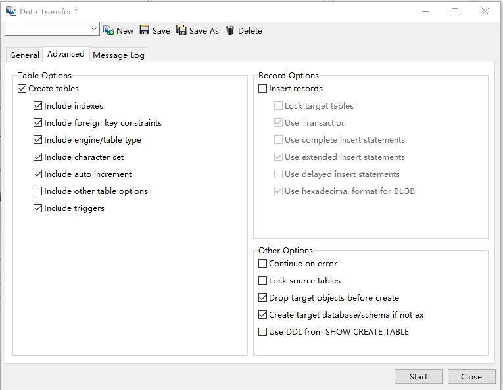Close the Data Transfer window with X
The height and width of the screenshot is (390, 503).
click(485, 11)
